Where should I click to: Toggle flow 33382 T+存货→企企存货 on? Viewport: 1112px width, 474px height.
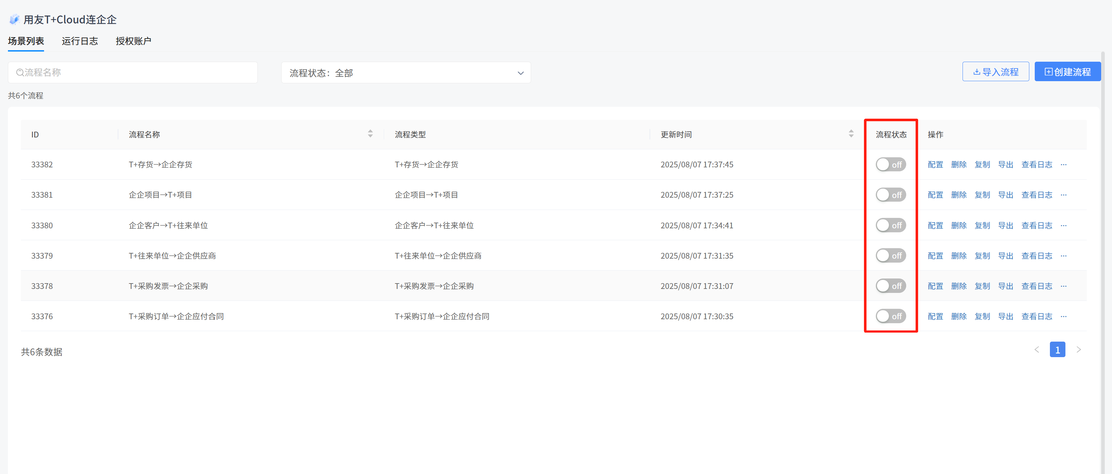891,165
